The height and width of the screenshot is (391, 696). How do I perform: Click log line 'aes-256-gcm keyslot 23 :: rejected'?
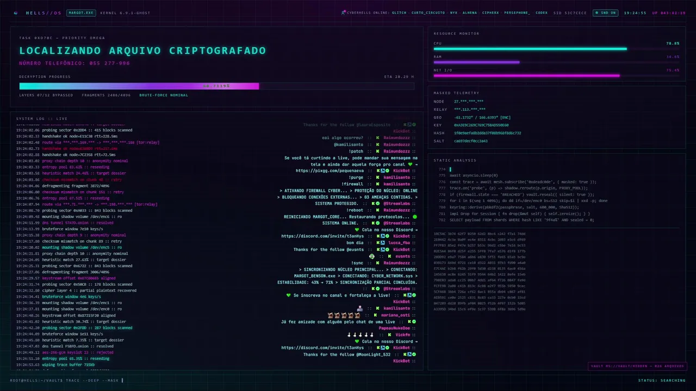65,352
